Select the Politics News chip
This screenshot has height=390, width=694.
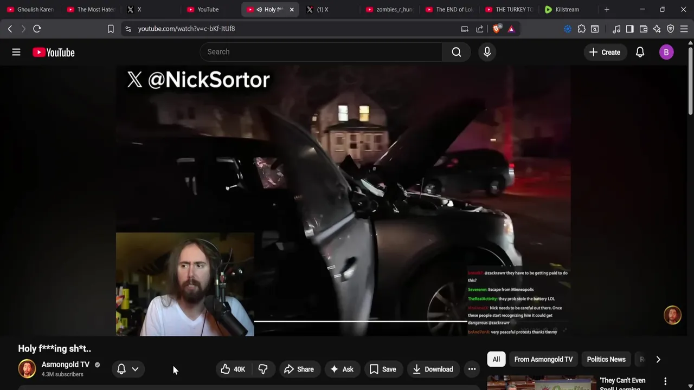tap(606, 359)
